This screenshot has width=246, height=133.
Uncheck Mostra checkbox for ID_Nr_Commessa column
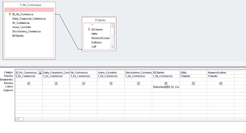(x=28, y=83)
